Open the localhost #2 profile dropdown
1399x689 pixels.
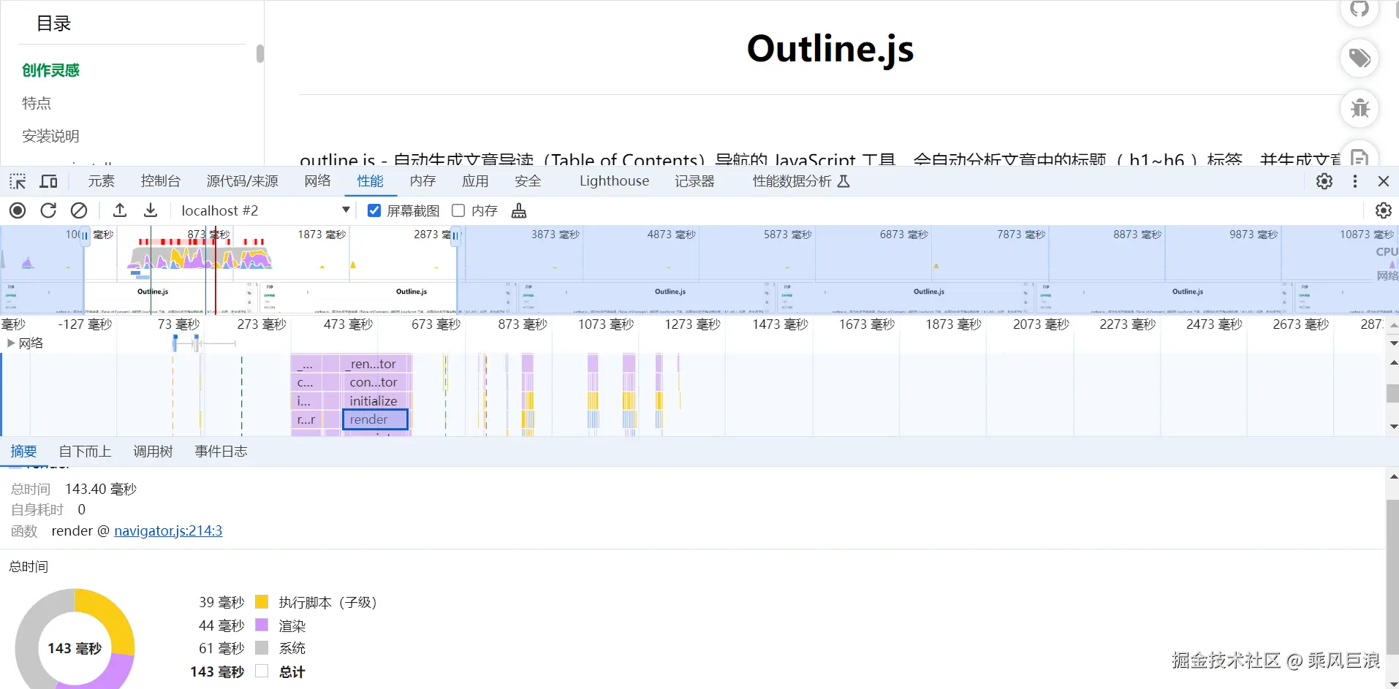(265, 210)
